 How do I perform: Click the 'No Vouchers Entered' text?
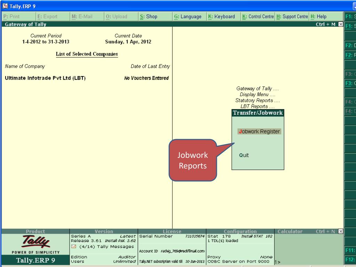pyautogui.click(x=146, y=78)
